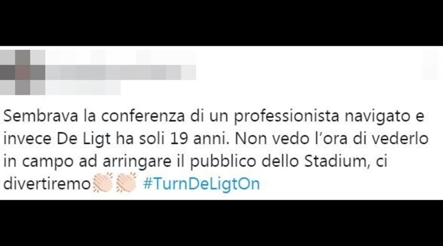This screenshot has height=246, width=443.
Task: Click the word 'conferenza' in the first line
Action: [143, 116]
